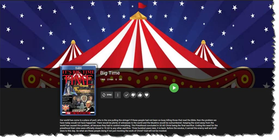The image size is (279, 140).
Task: Click the 27min runtime label
Action: [110, 79]
